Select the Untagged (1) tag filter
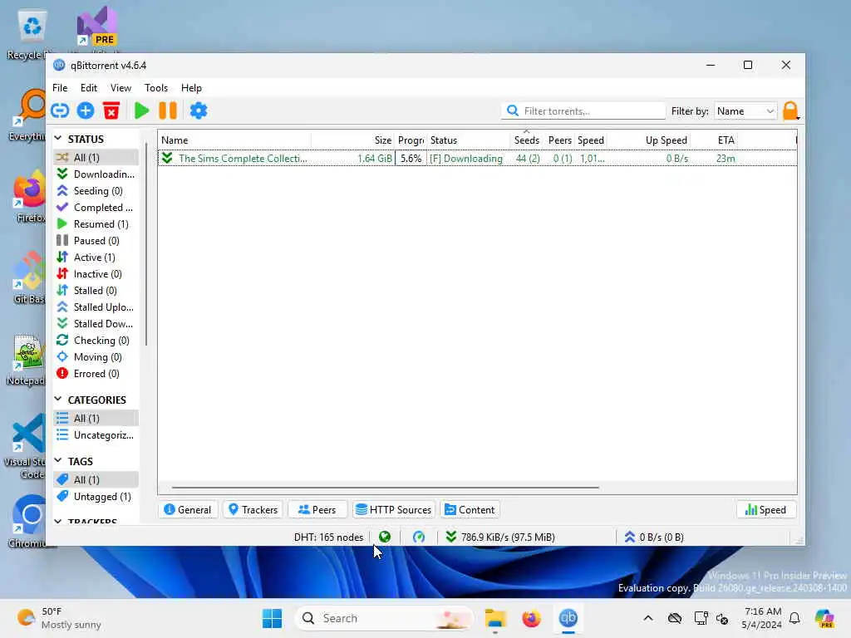This screenshot has height=638, width=851. point(96,497)
